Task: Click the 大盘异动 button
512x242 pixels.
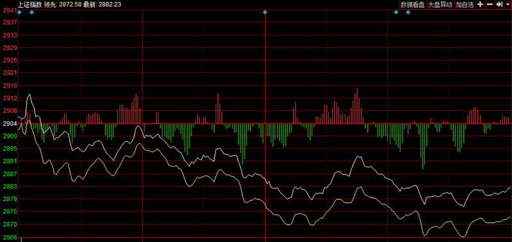Action: [440, 4]
